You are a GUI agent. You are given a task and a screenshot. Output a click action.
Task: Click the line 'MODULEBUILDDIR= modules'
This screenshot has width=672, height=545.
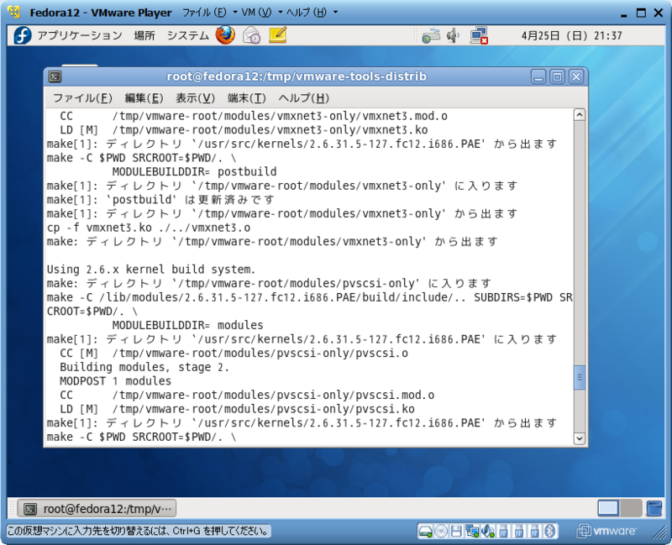[187, 325]
